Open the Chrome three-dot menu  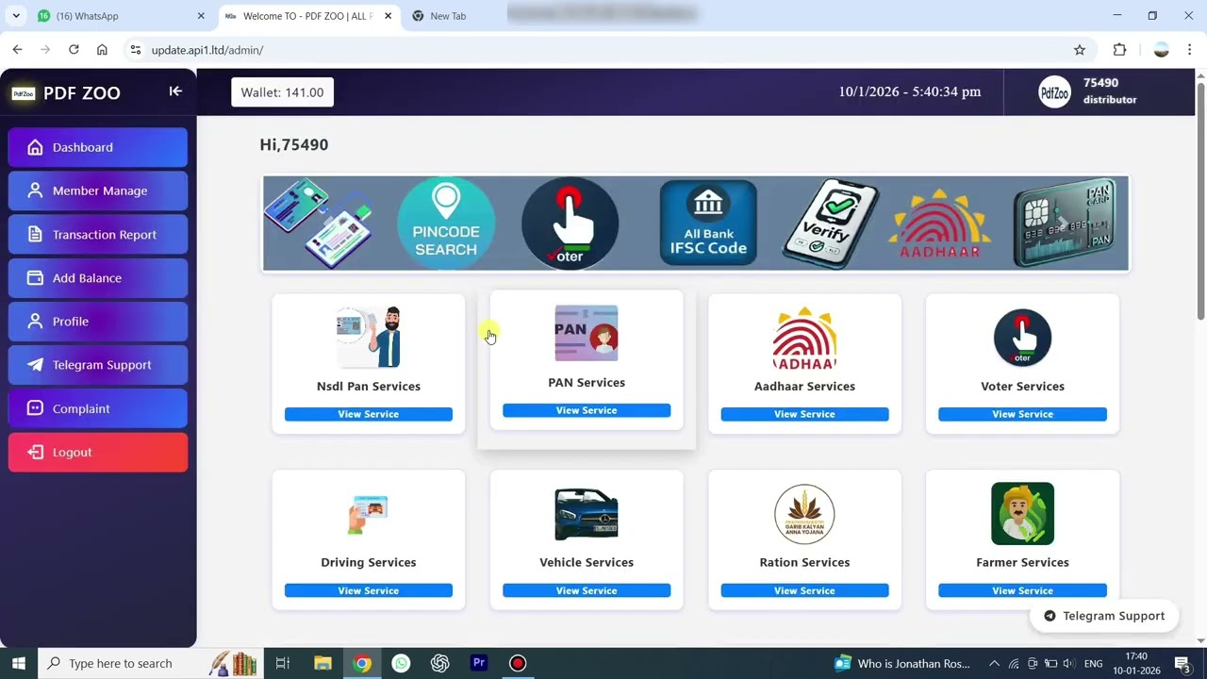click(1190, 50)
